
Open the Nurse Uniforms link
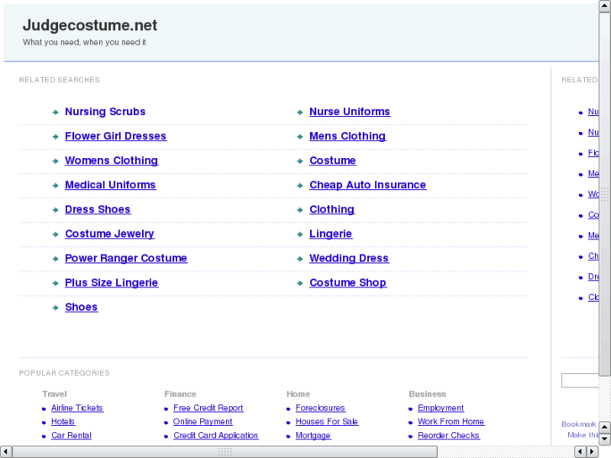coord(350,112)
